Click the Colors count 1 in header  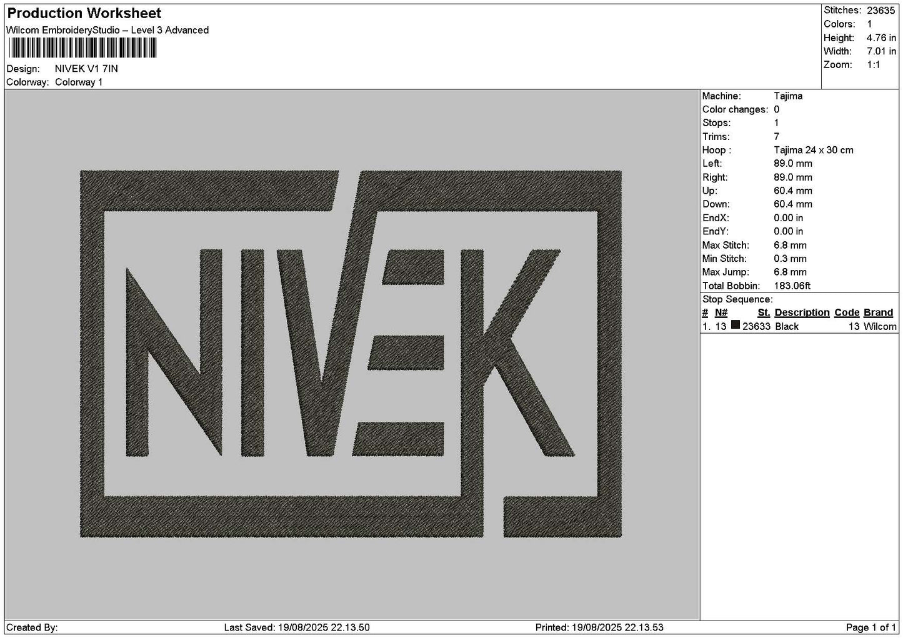tap(869, 24)
